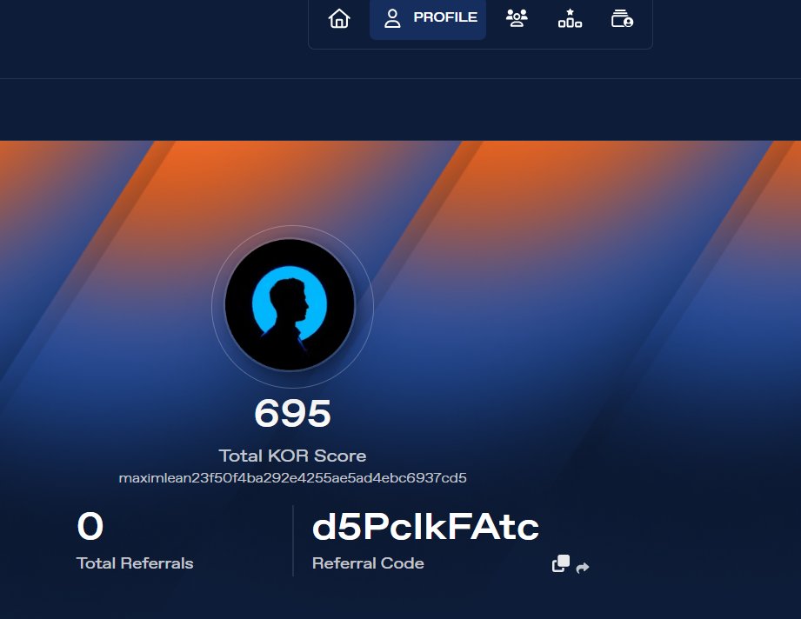The height and width of the screenshot is (619, 801).
Task: Copy the referral code icon
Action: [561, 563]
